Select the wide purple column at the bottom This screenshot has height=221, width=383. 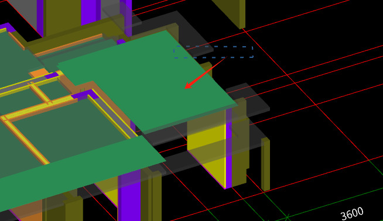[x=129, y=195]
